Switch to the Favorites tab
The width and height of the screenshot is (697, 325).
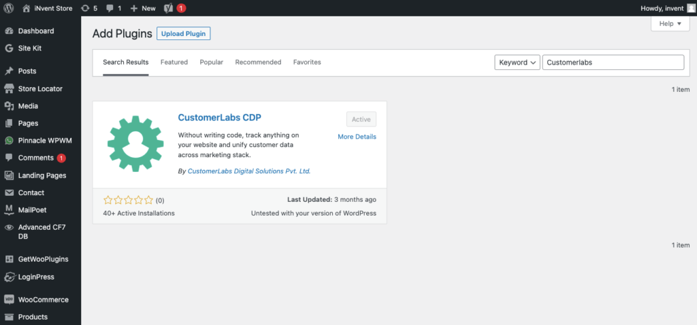click(x=307, y=62)
